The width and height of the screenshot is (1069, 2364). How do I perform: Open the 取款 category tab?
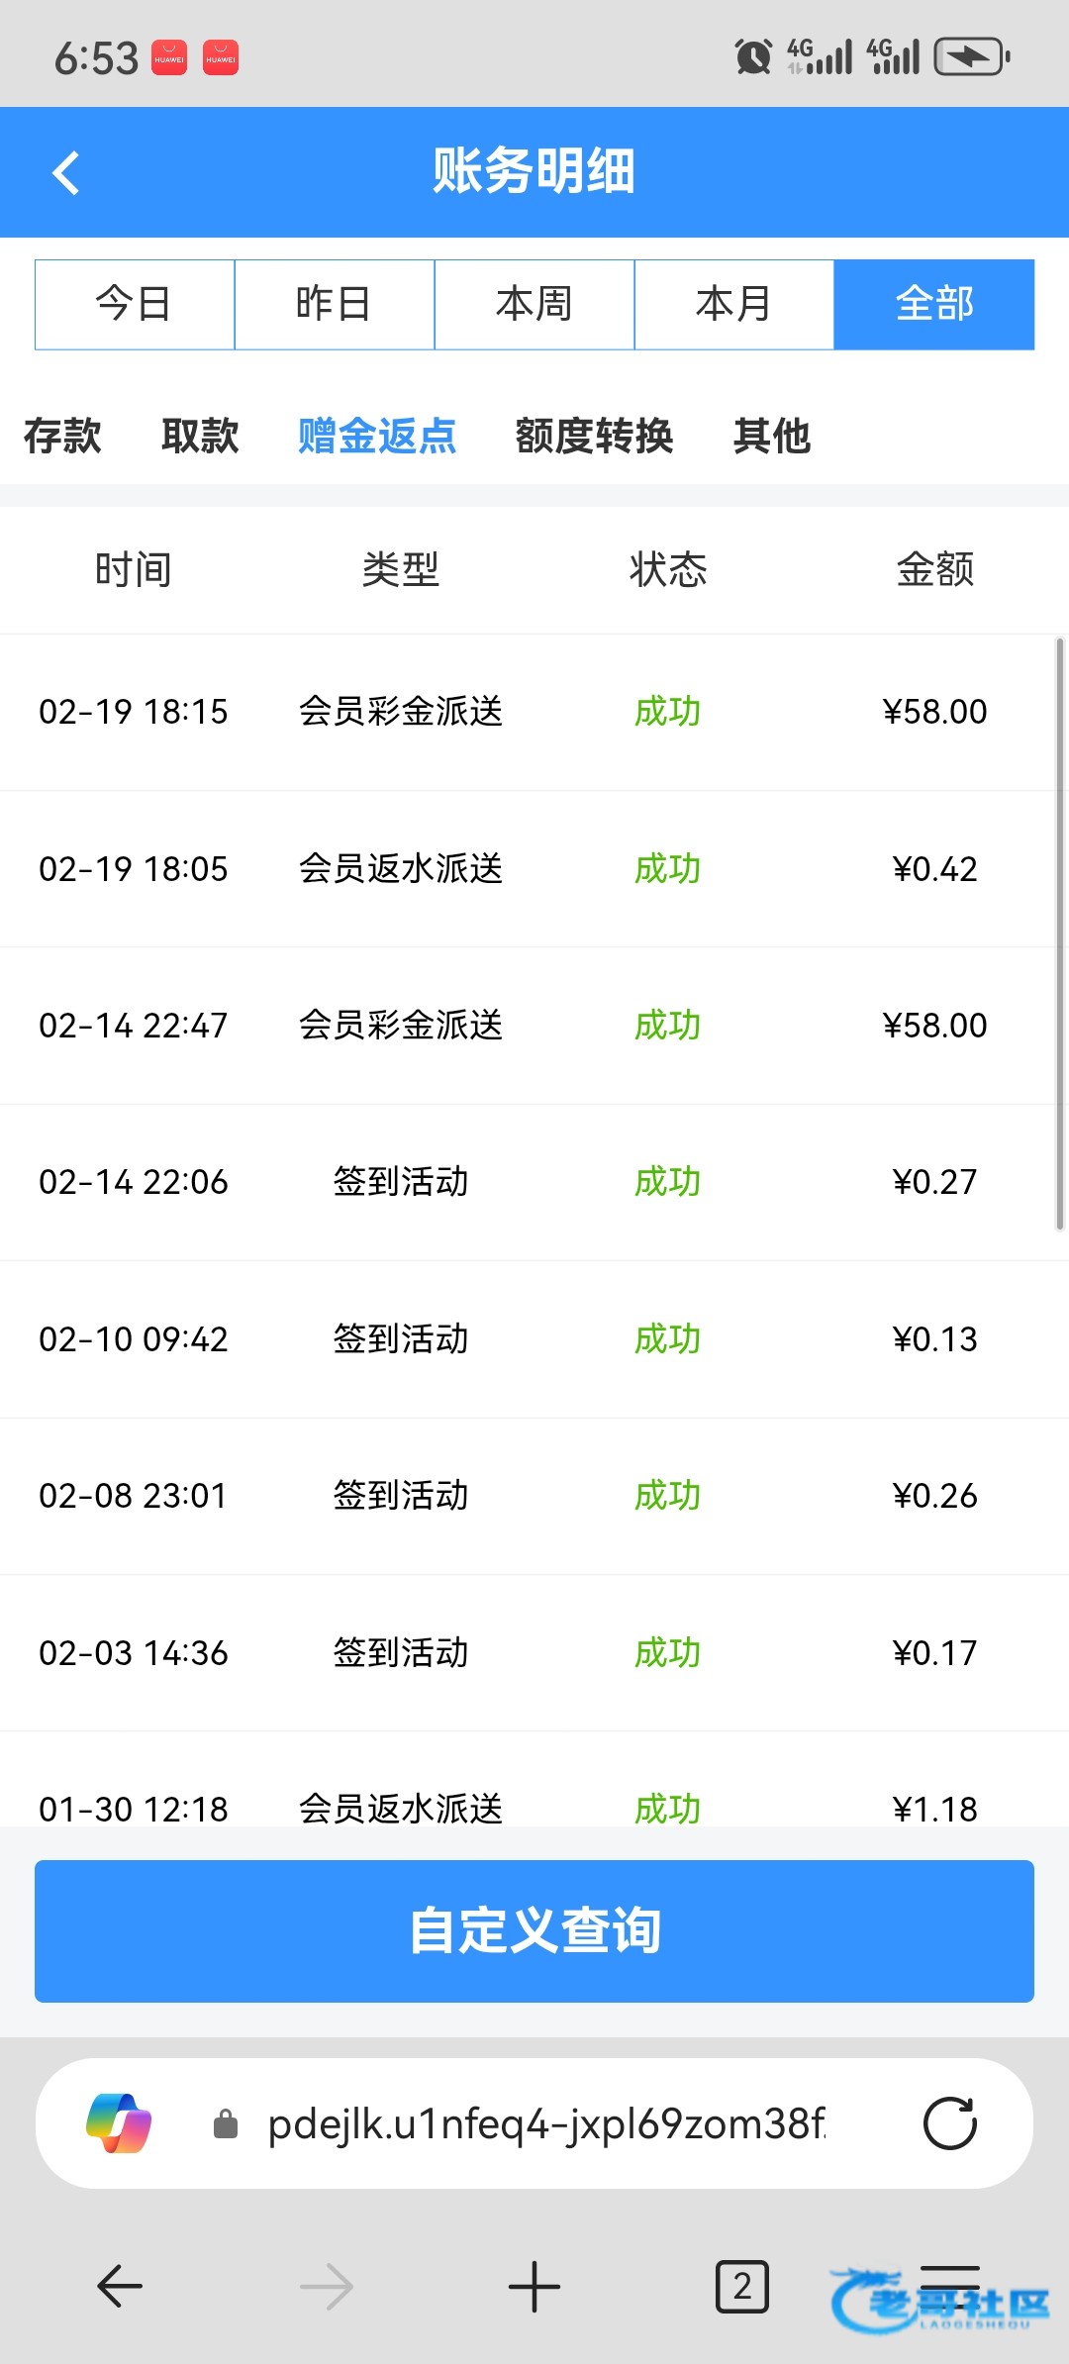pos(200,436)
